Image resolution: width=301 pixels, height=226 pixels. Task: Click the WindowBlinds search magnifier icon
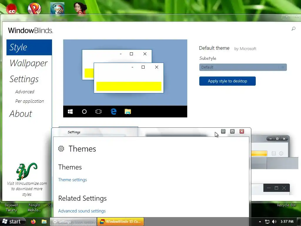pyautogui.click(x=293, y=29)
